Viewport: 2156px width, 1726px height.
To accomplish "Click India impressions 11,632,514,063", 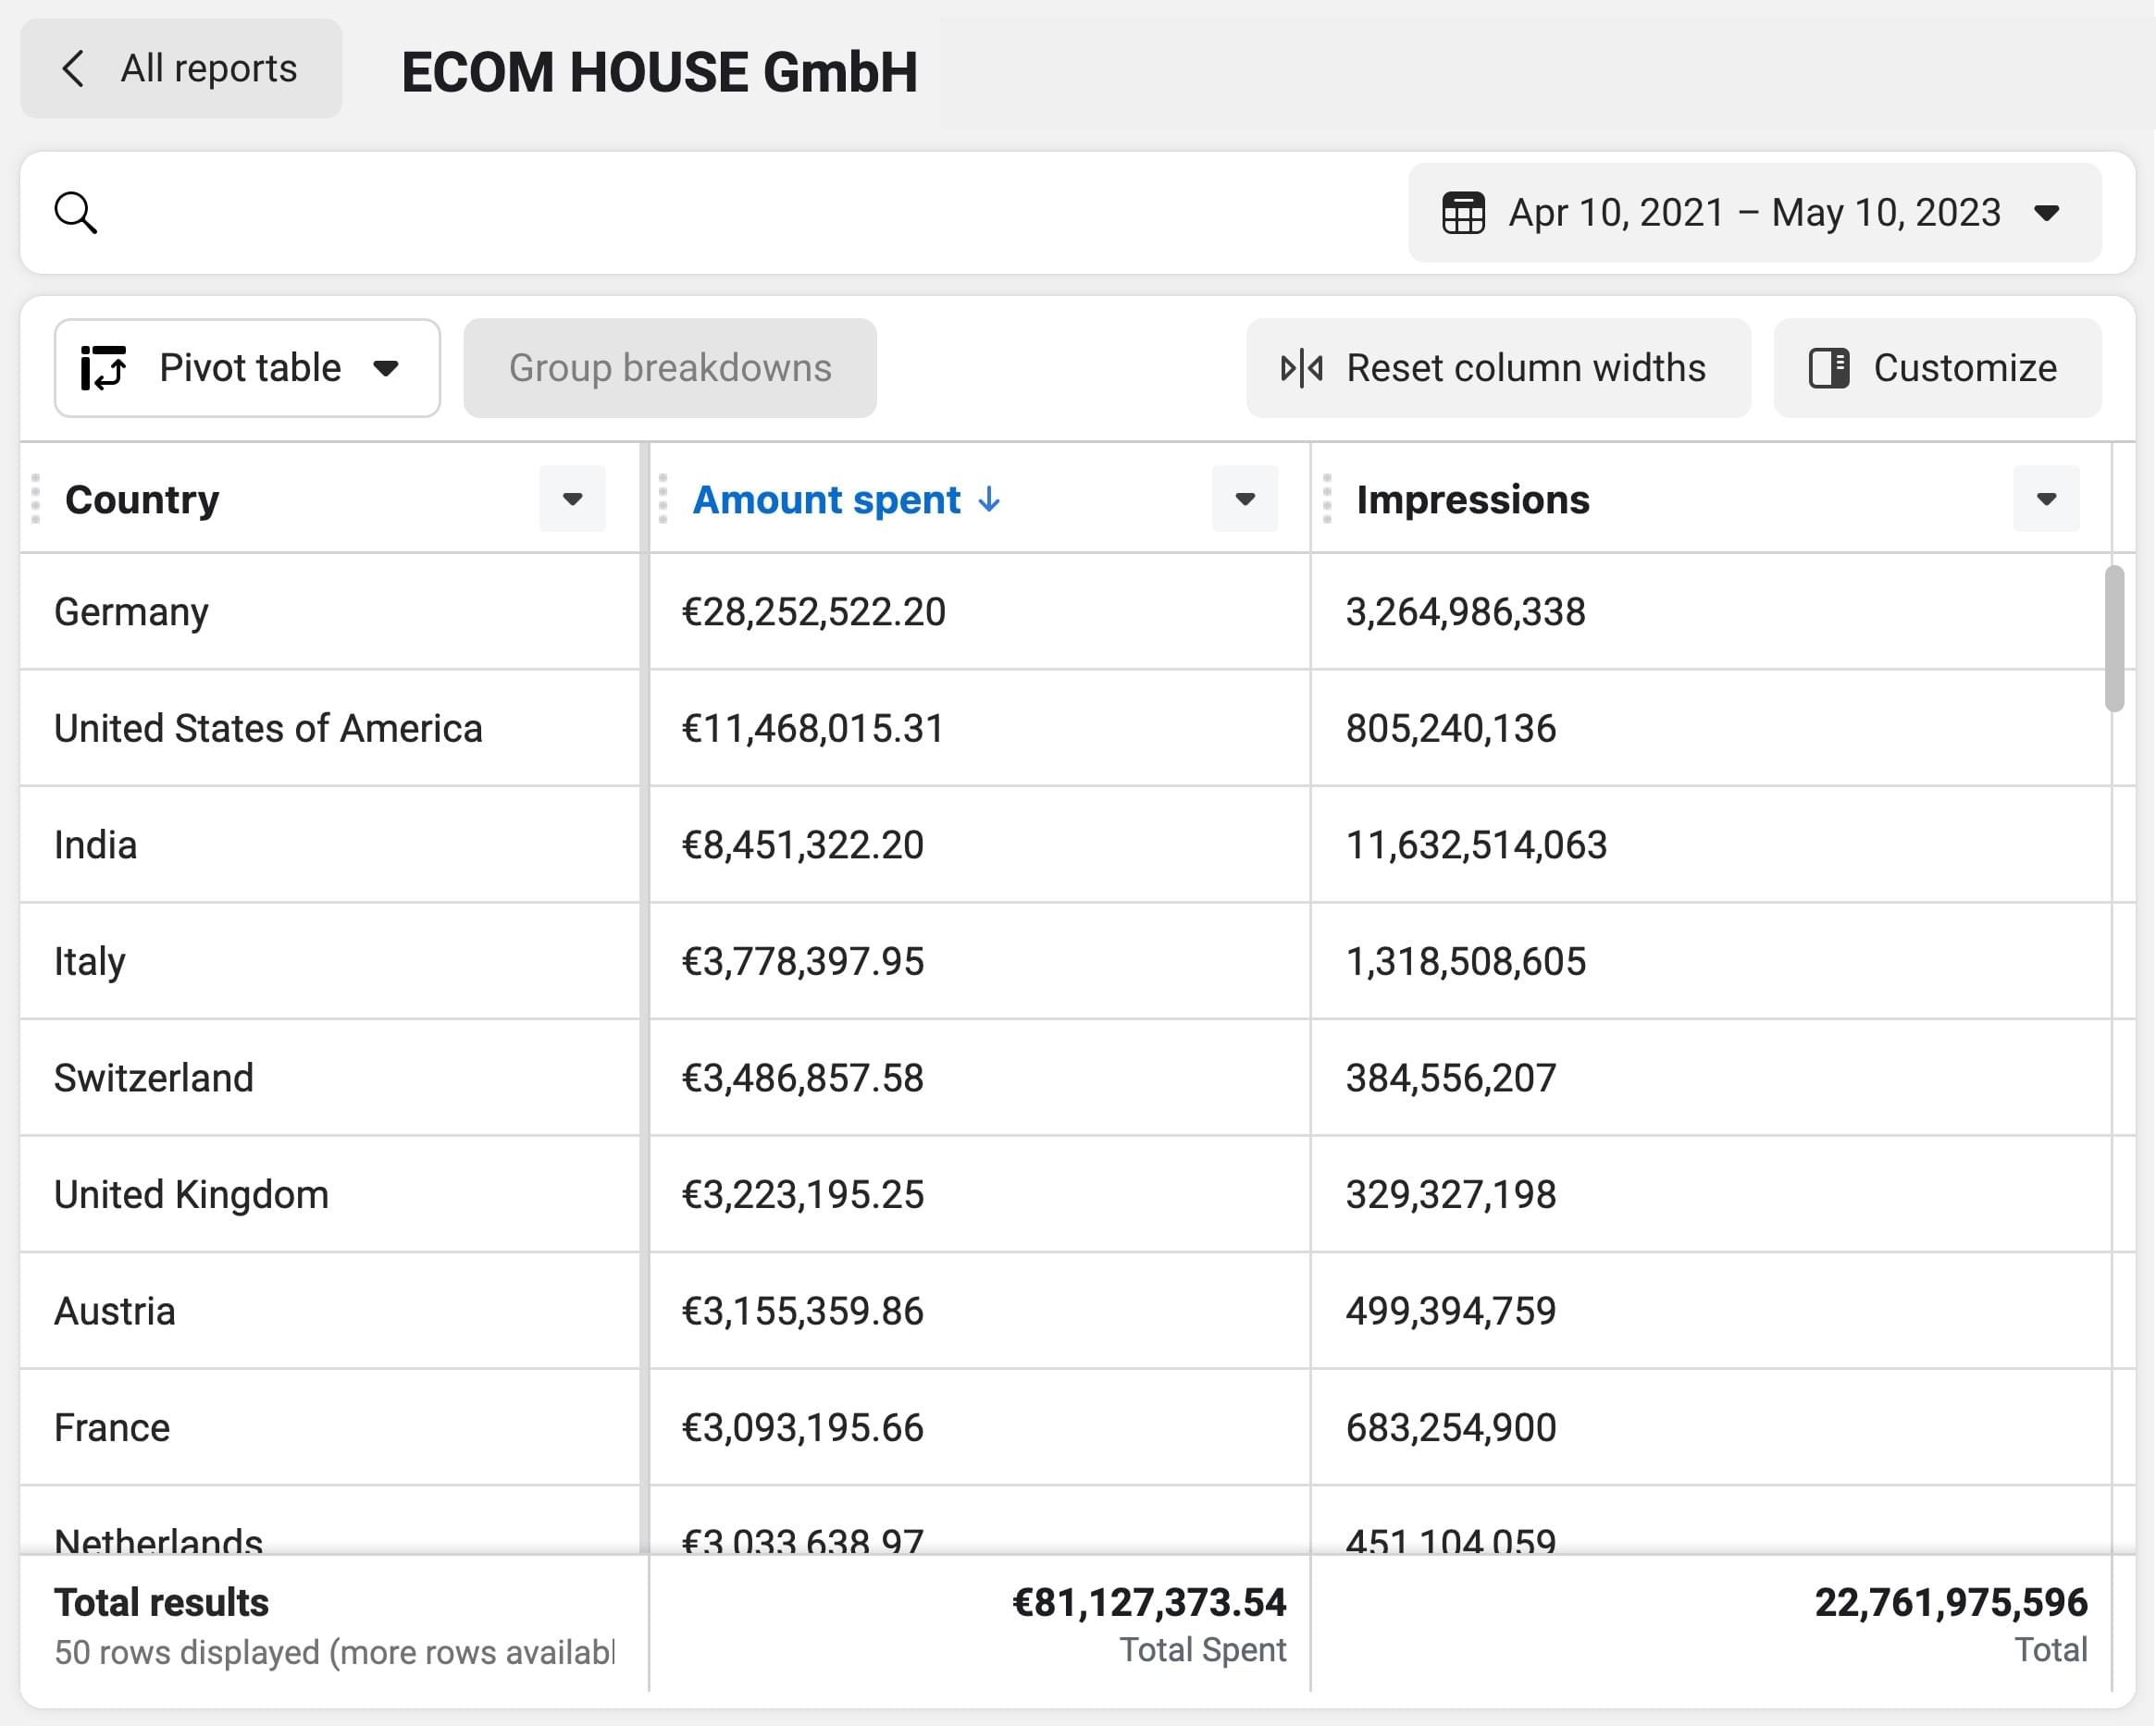I will [x=1476, y=845].
